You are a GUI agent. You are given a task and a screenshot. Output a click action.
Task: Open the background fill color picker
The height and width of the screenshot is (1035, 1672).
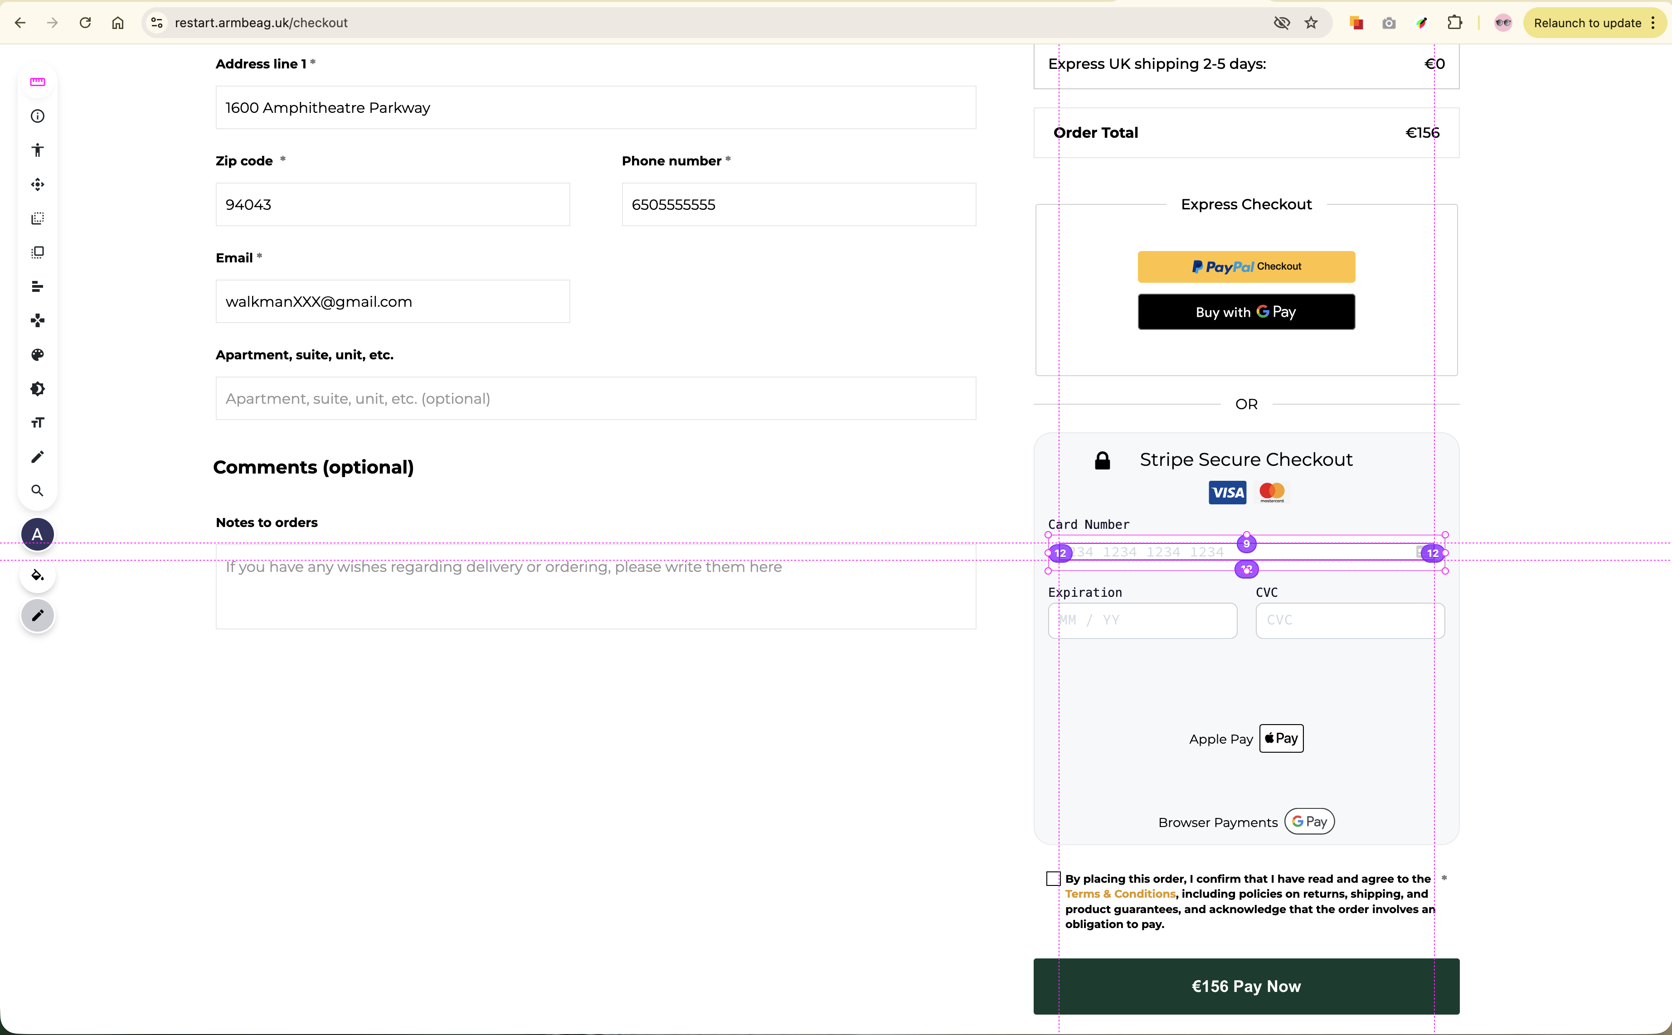point(38,575)
